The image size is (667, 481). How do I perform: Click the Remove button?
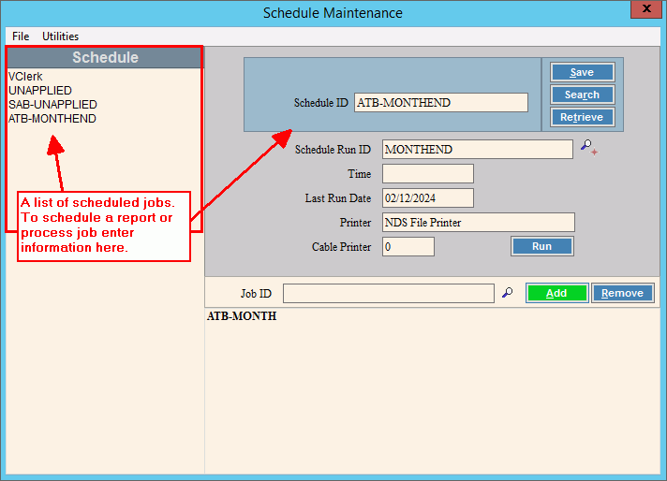pos(622,293)
